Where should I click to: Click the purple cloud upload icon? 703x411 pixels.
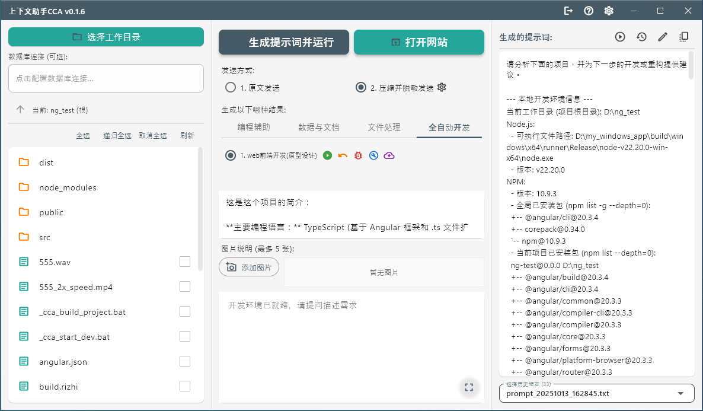[389, 156]
